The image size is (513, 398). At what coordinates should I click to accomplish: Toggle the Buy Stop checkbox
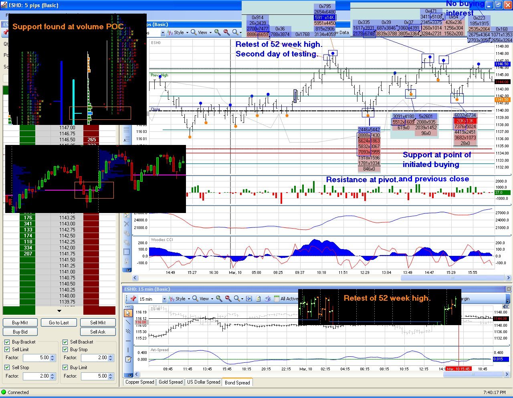coord(65,350)
